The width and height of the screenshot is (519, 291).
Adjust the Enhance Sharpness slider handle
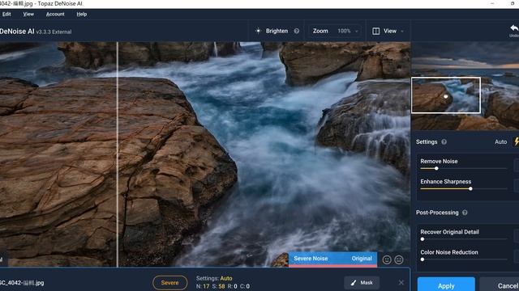(470, 189)
